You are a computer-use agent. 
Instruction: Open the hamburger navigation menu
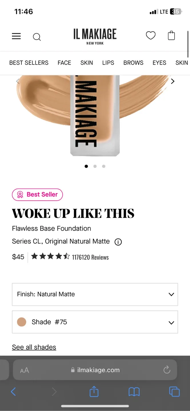tap(16, 36)
